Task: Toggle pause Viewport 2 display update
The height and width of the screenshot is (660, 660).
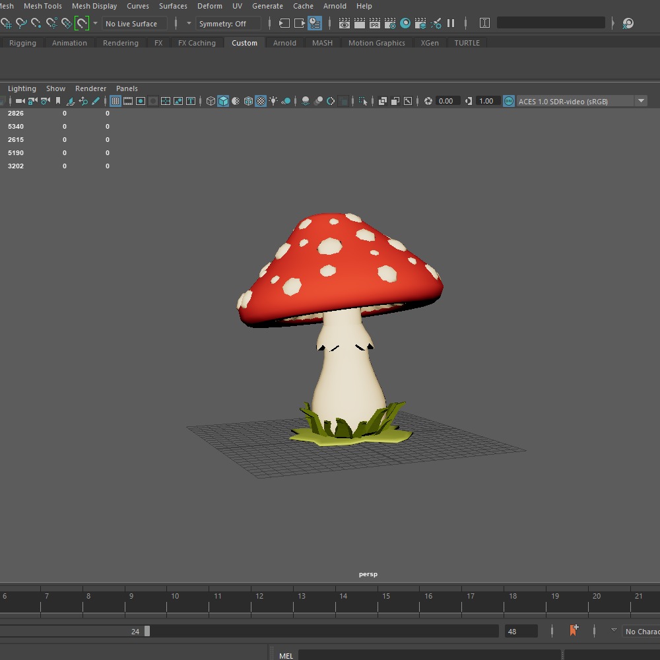Action: tap(451, 23)
